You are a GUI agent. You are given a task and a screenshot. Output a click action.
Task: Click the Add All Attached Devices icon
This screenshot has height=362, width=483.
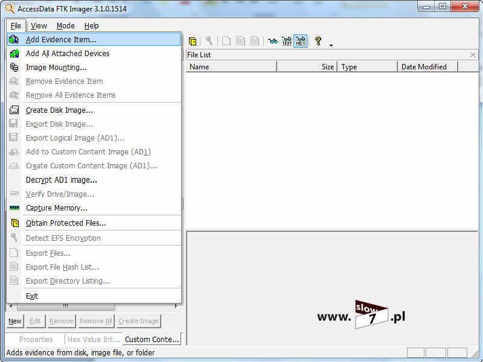click(x=14, y=54)
